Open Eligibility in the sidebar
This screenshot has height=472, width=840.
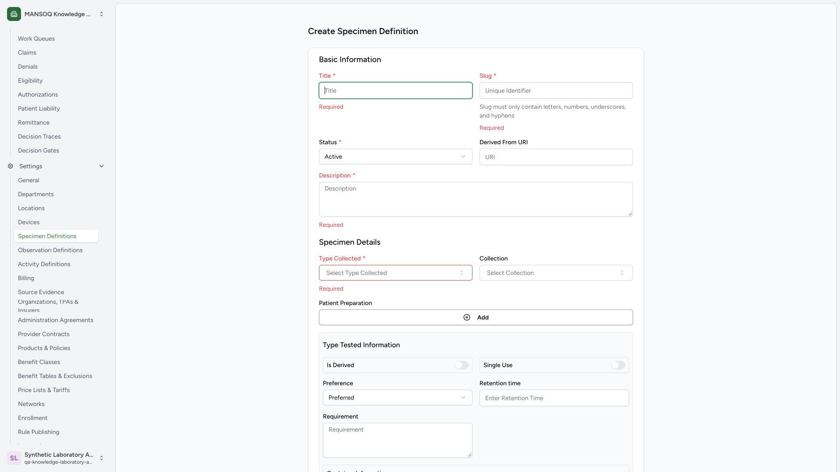pos(30,80)
